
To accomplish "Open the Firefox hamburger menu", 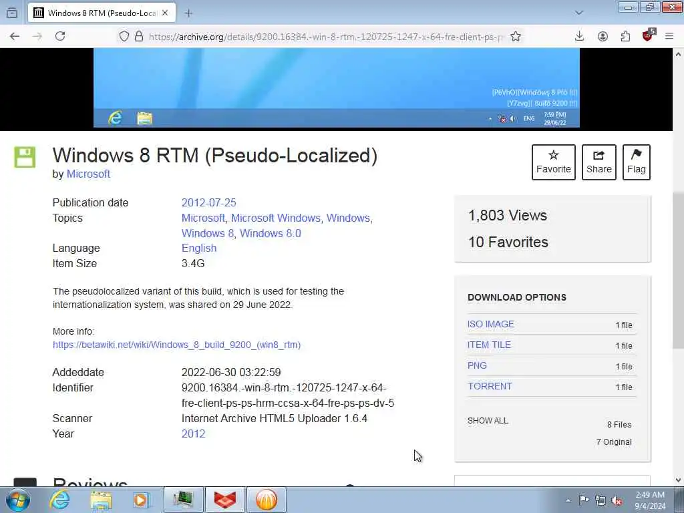I will pos(669,36).
